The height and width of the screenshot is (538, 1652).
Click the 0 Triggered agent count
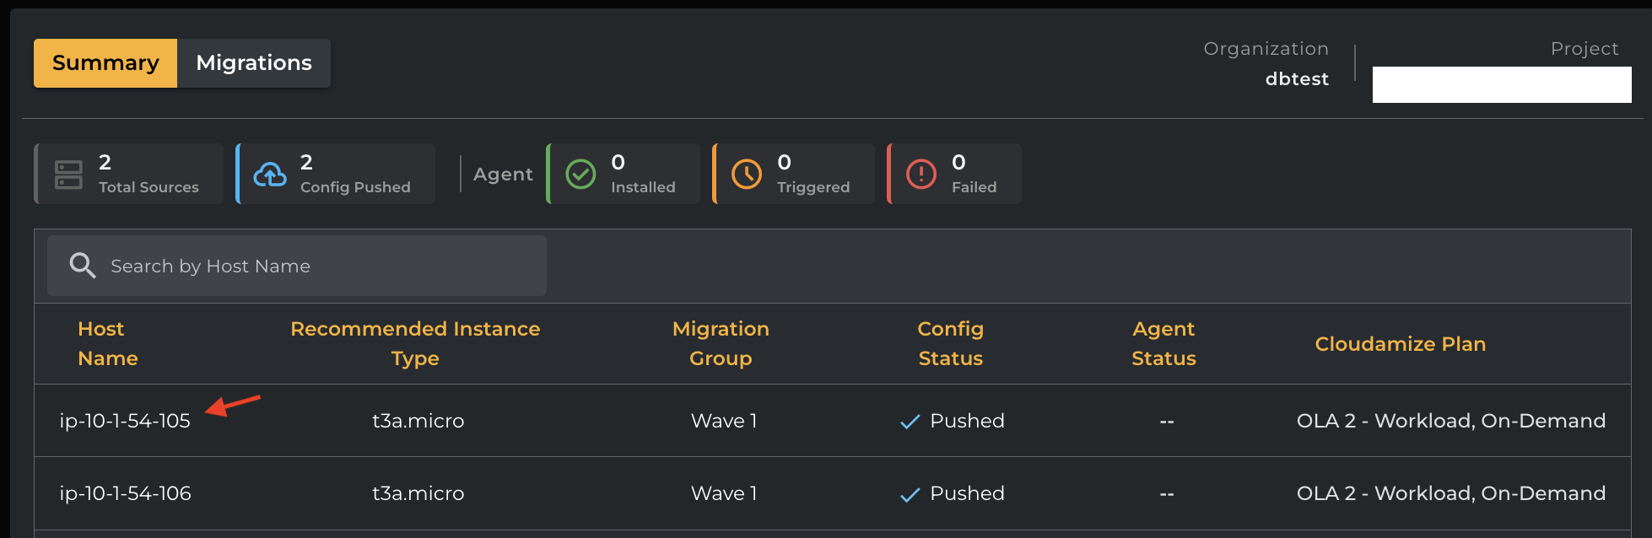click(x=784, y=162)
